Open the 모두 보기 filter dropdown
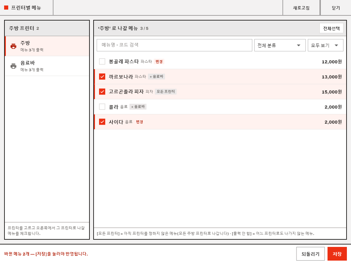Image resolution: width=351 pixels, height=263 pixels. point(326,45)
